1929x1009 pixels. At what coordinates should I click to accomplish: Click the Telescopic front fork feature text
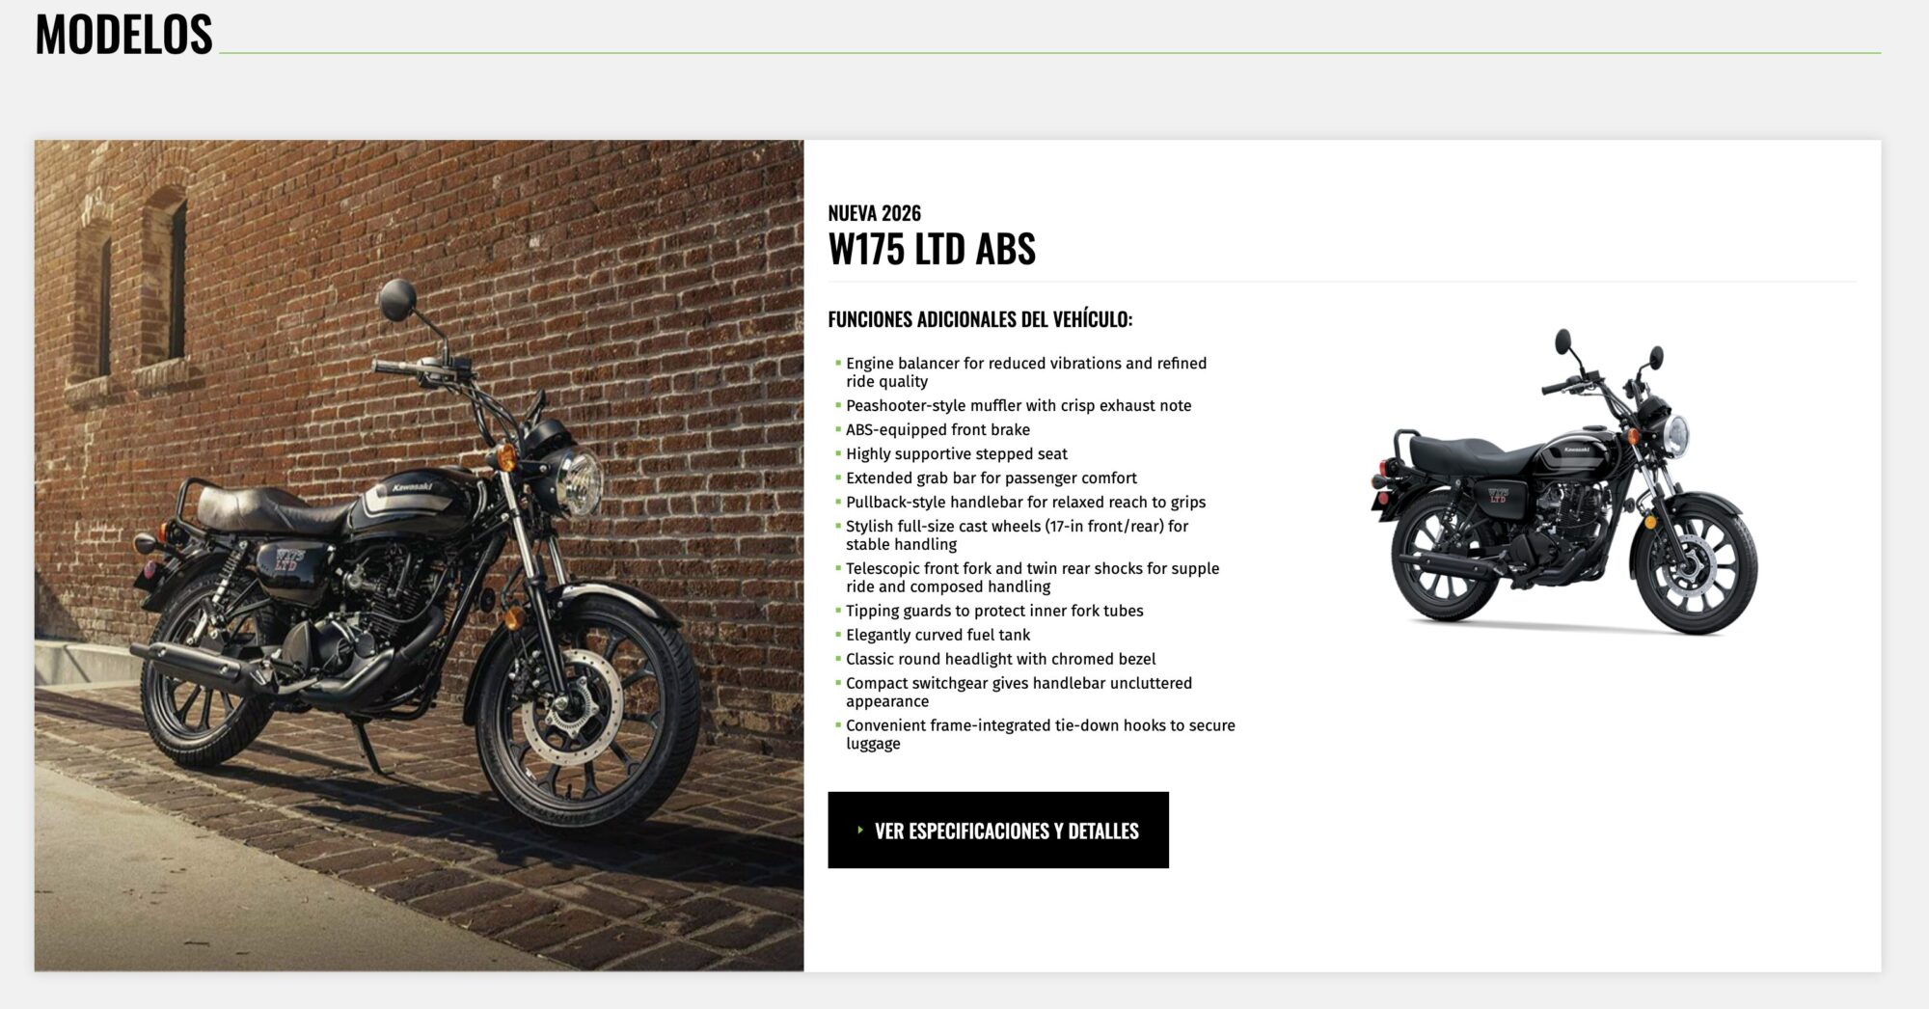coord(1032,578)
